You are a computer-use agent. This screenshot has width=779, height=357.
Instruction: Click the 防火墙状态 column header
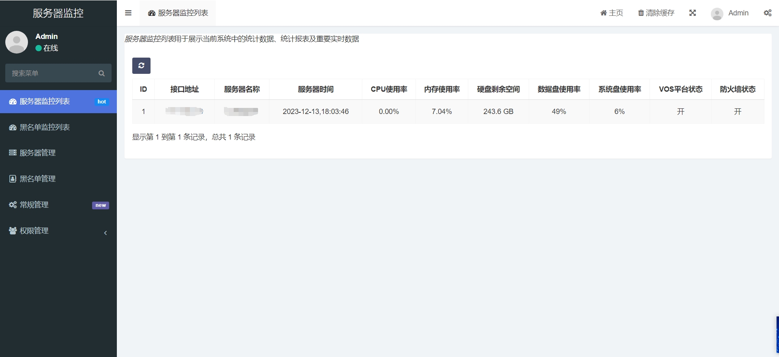[x=738, y=89]
